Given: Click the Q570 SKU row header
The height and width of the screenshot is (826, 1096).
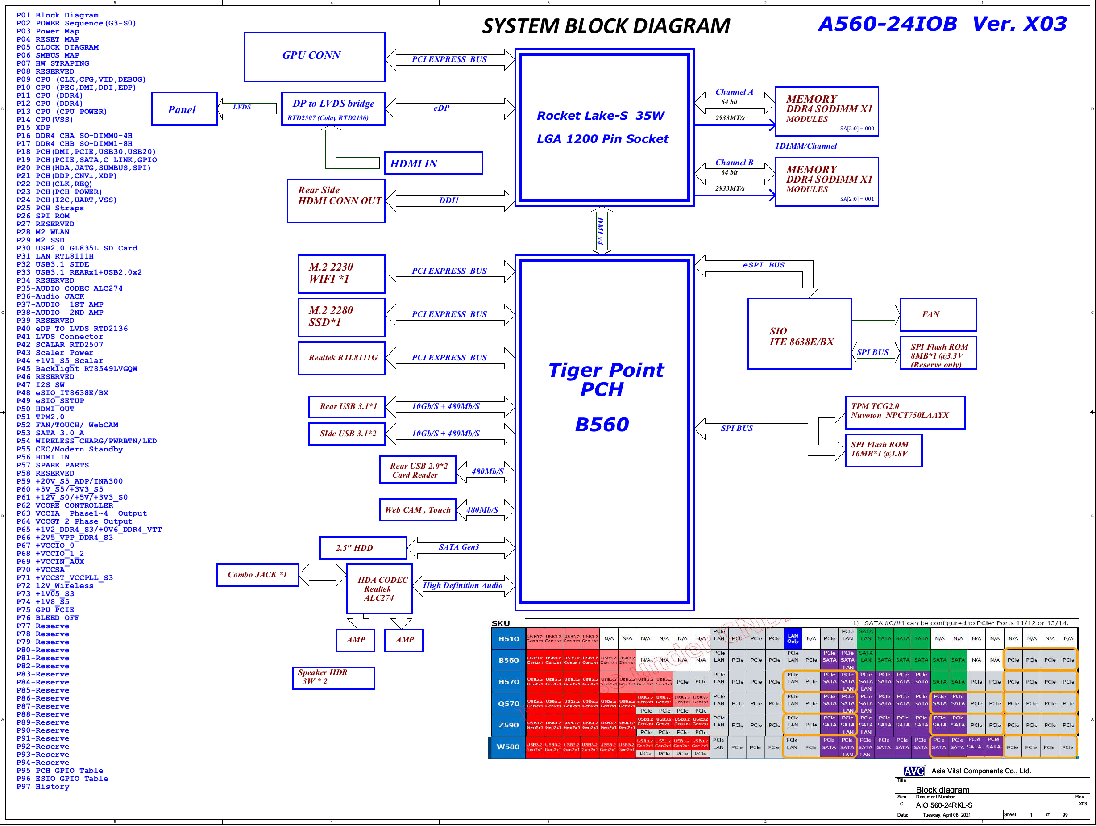Looking at the screenshot, I should (508, 704).
